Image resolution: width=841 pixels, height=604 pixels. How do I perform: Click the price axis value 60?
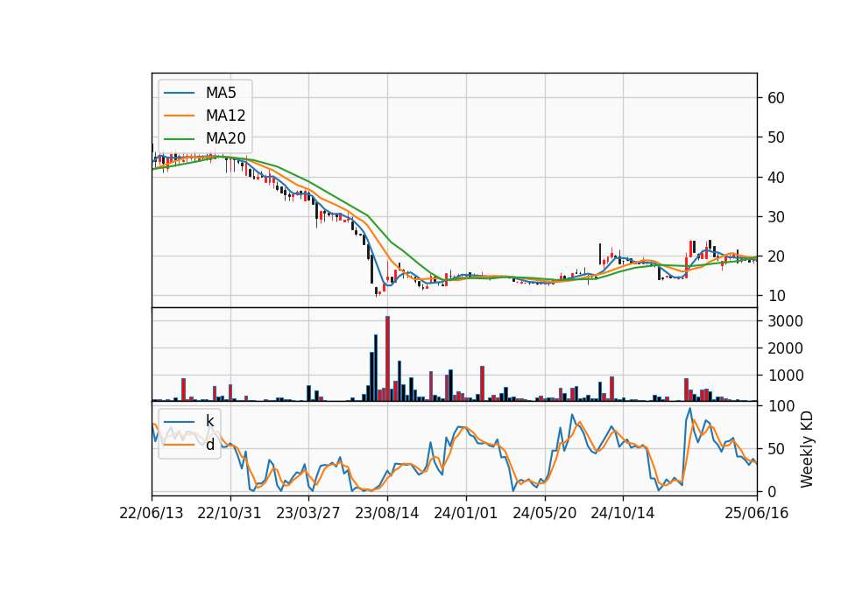(x=776, y=98)
